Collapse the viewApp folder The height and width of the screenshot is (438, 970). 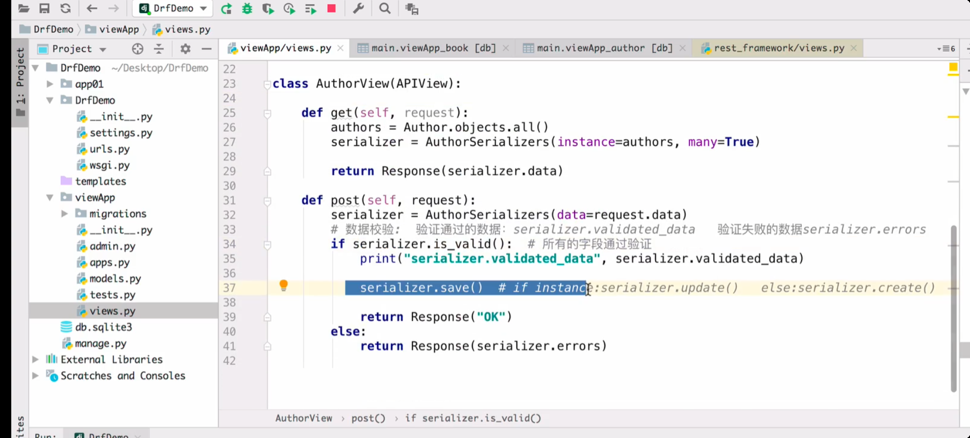click(50, 197)
